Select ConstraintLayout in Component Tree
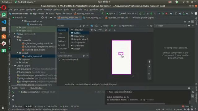The image size is (198, 111). [x=69, y=60]
